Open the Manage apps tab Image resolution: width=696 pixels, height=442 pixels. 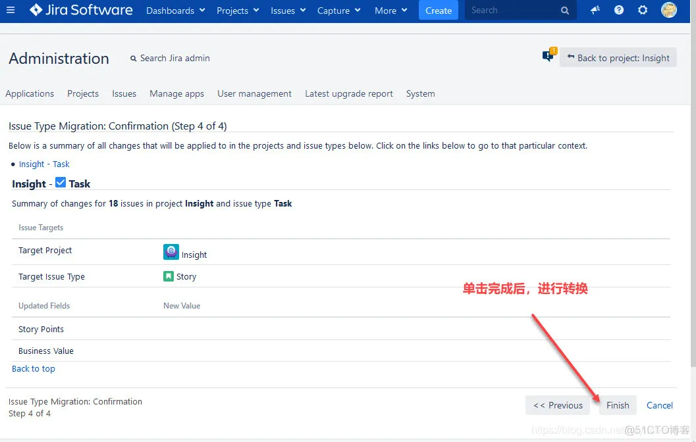tap(176, 93)
